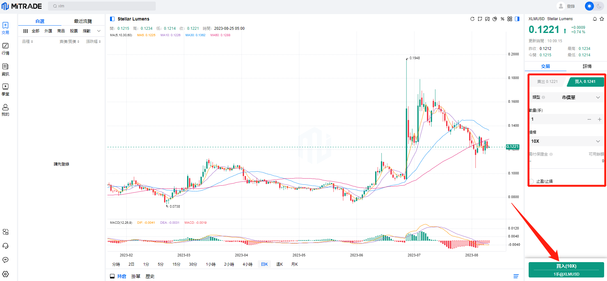Viewport: 607px width, 281px height.
Task: Click the price alert bell icon
Action: click(x=595, y=19)
